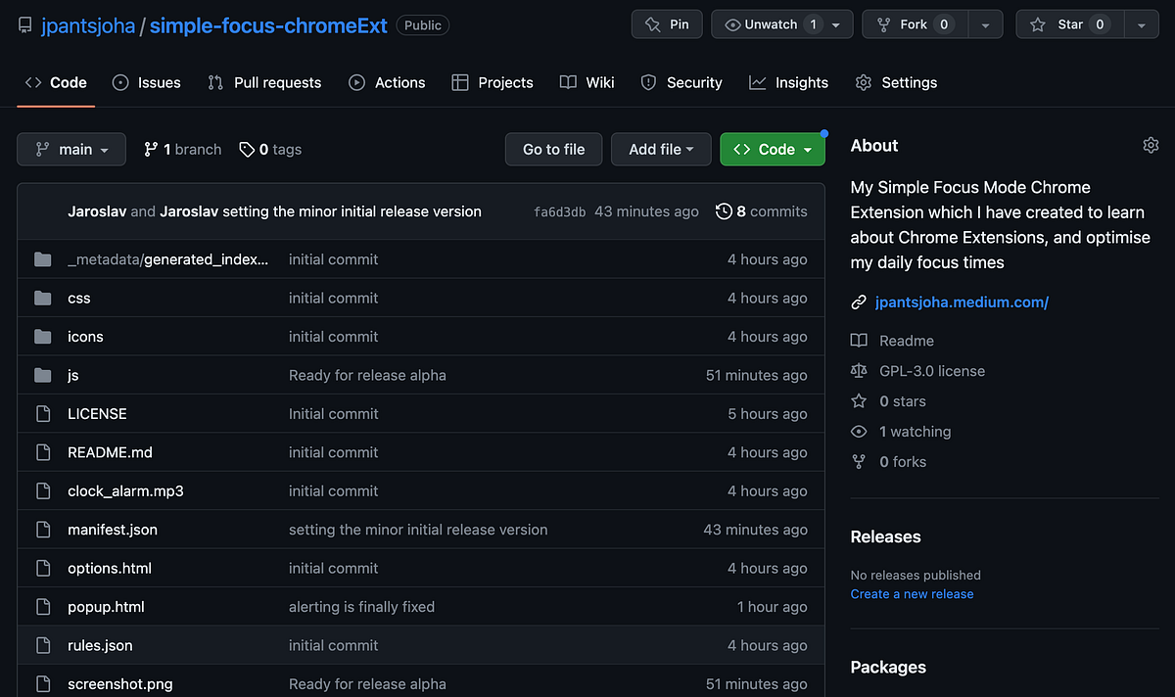Click the branch icon next to 1 branch
This screenshot has width=1175, height=697.
152,149
